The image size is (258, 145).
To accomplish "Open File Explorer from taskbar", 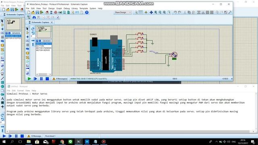I will [x=29, y=141].
